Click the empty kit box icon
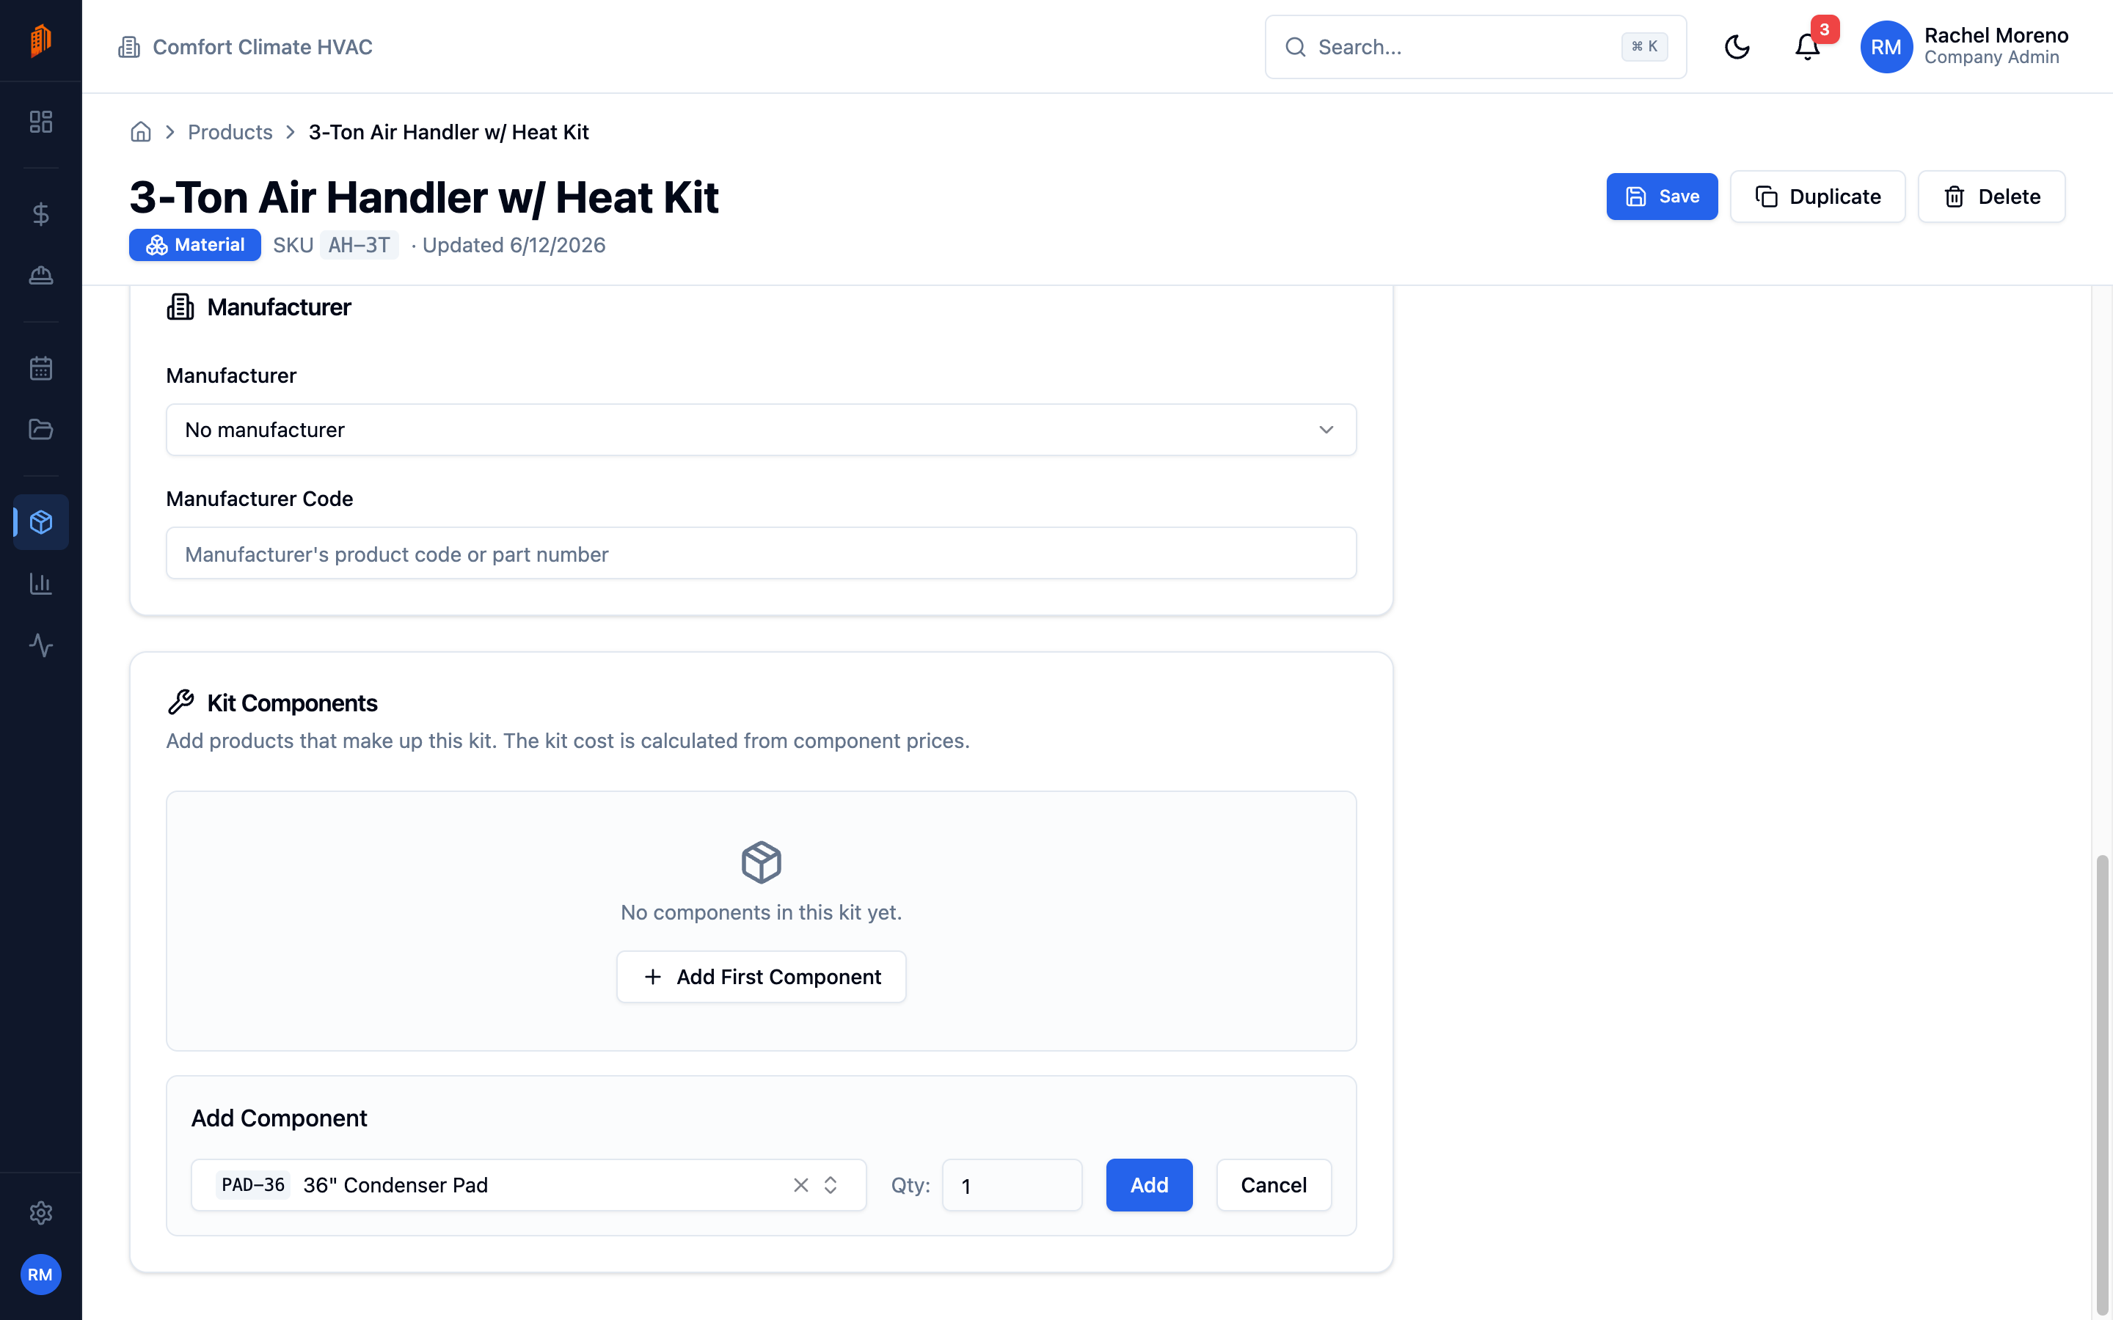This screenshot has width=2113, height=1320. [x=761, y=862]
